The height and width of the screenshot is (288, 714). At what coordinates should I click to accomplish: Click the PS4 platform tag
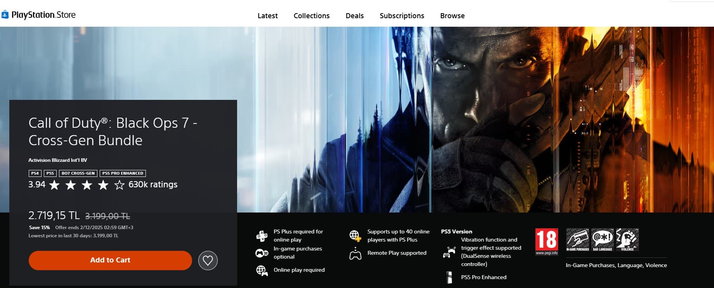point(35,173)
